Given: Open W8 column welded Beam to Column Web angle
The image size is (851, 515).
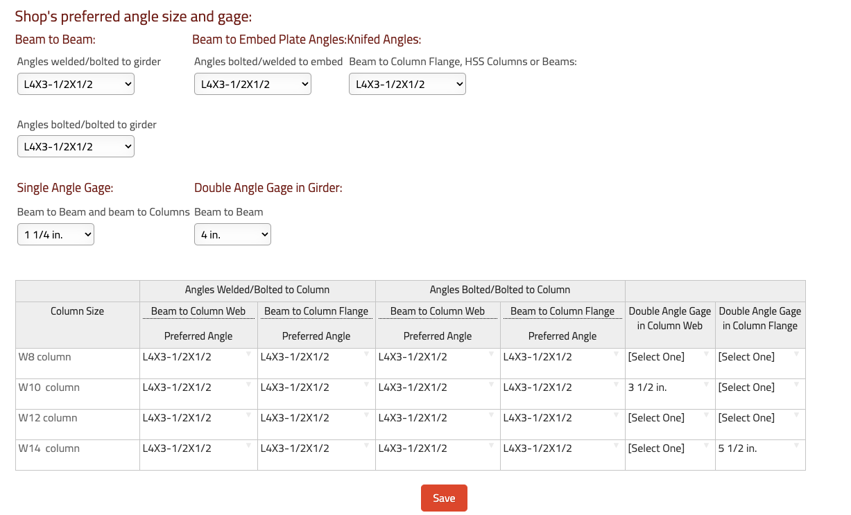Looking at the screenshot, I should pyautogui.click(x=198, y=357).
